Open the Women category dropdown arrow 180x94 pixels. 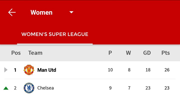click(x=71, y=12)
